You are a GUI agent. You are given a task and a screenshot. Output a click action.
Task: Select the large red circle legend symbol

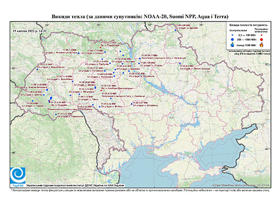tap(261, 39)
